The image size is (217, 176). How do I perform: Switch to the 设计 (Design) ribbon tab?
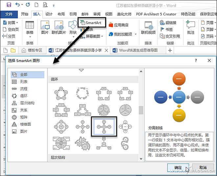49,14
